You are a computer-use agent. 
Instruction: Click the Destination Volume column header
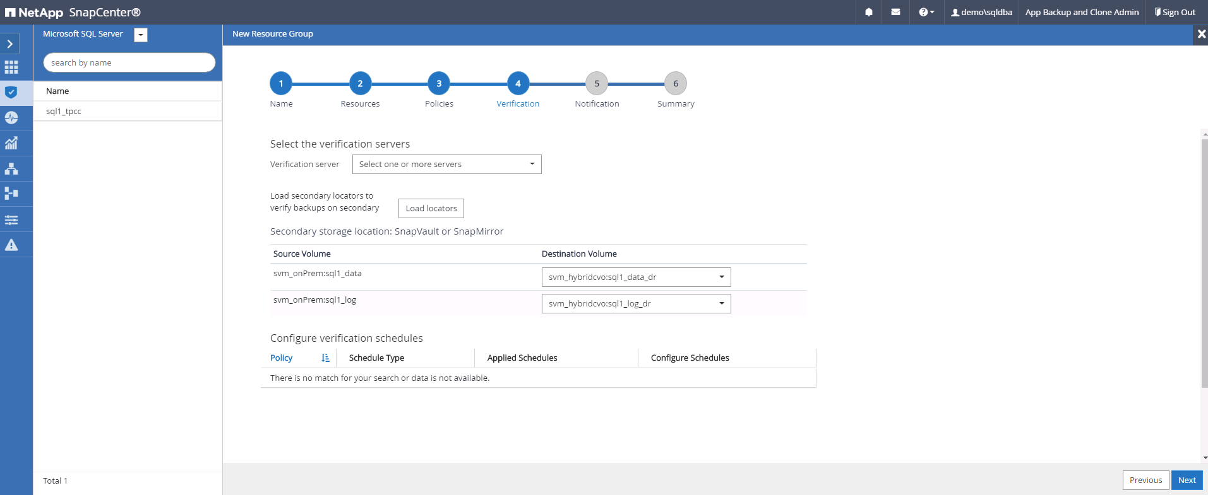pyautogui.click(x=579, y=254)
